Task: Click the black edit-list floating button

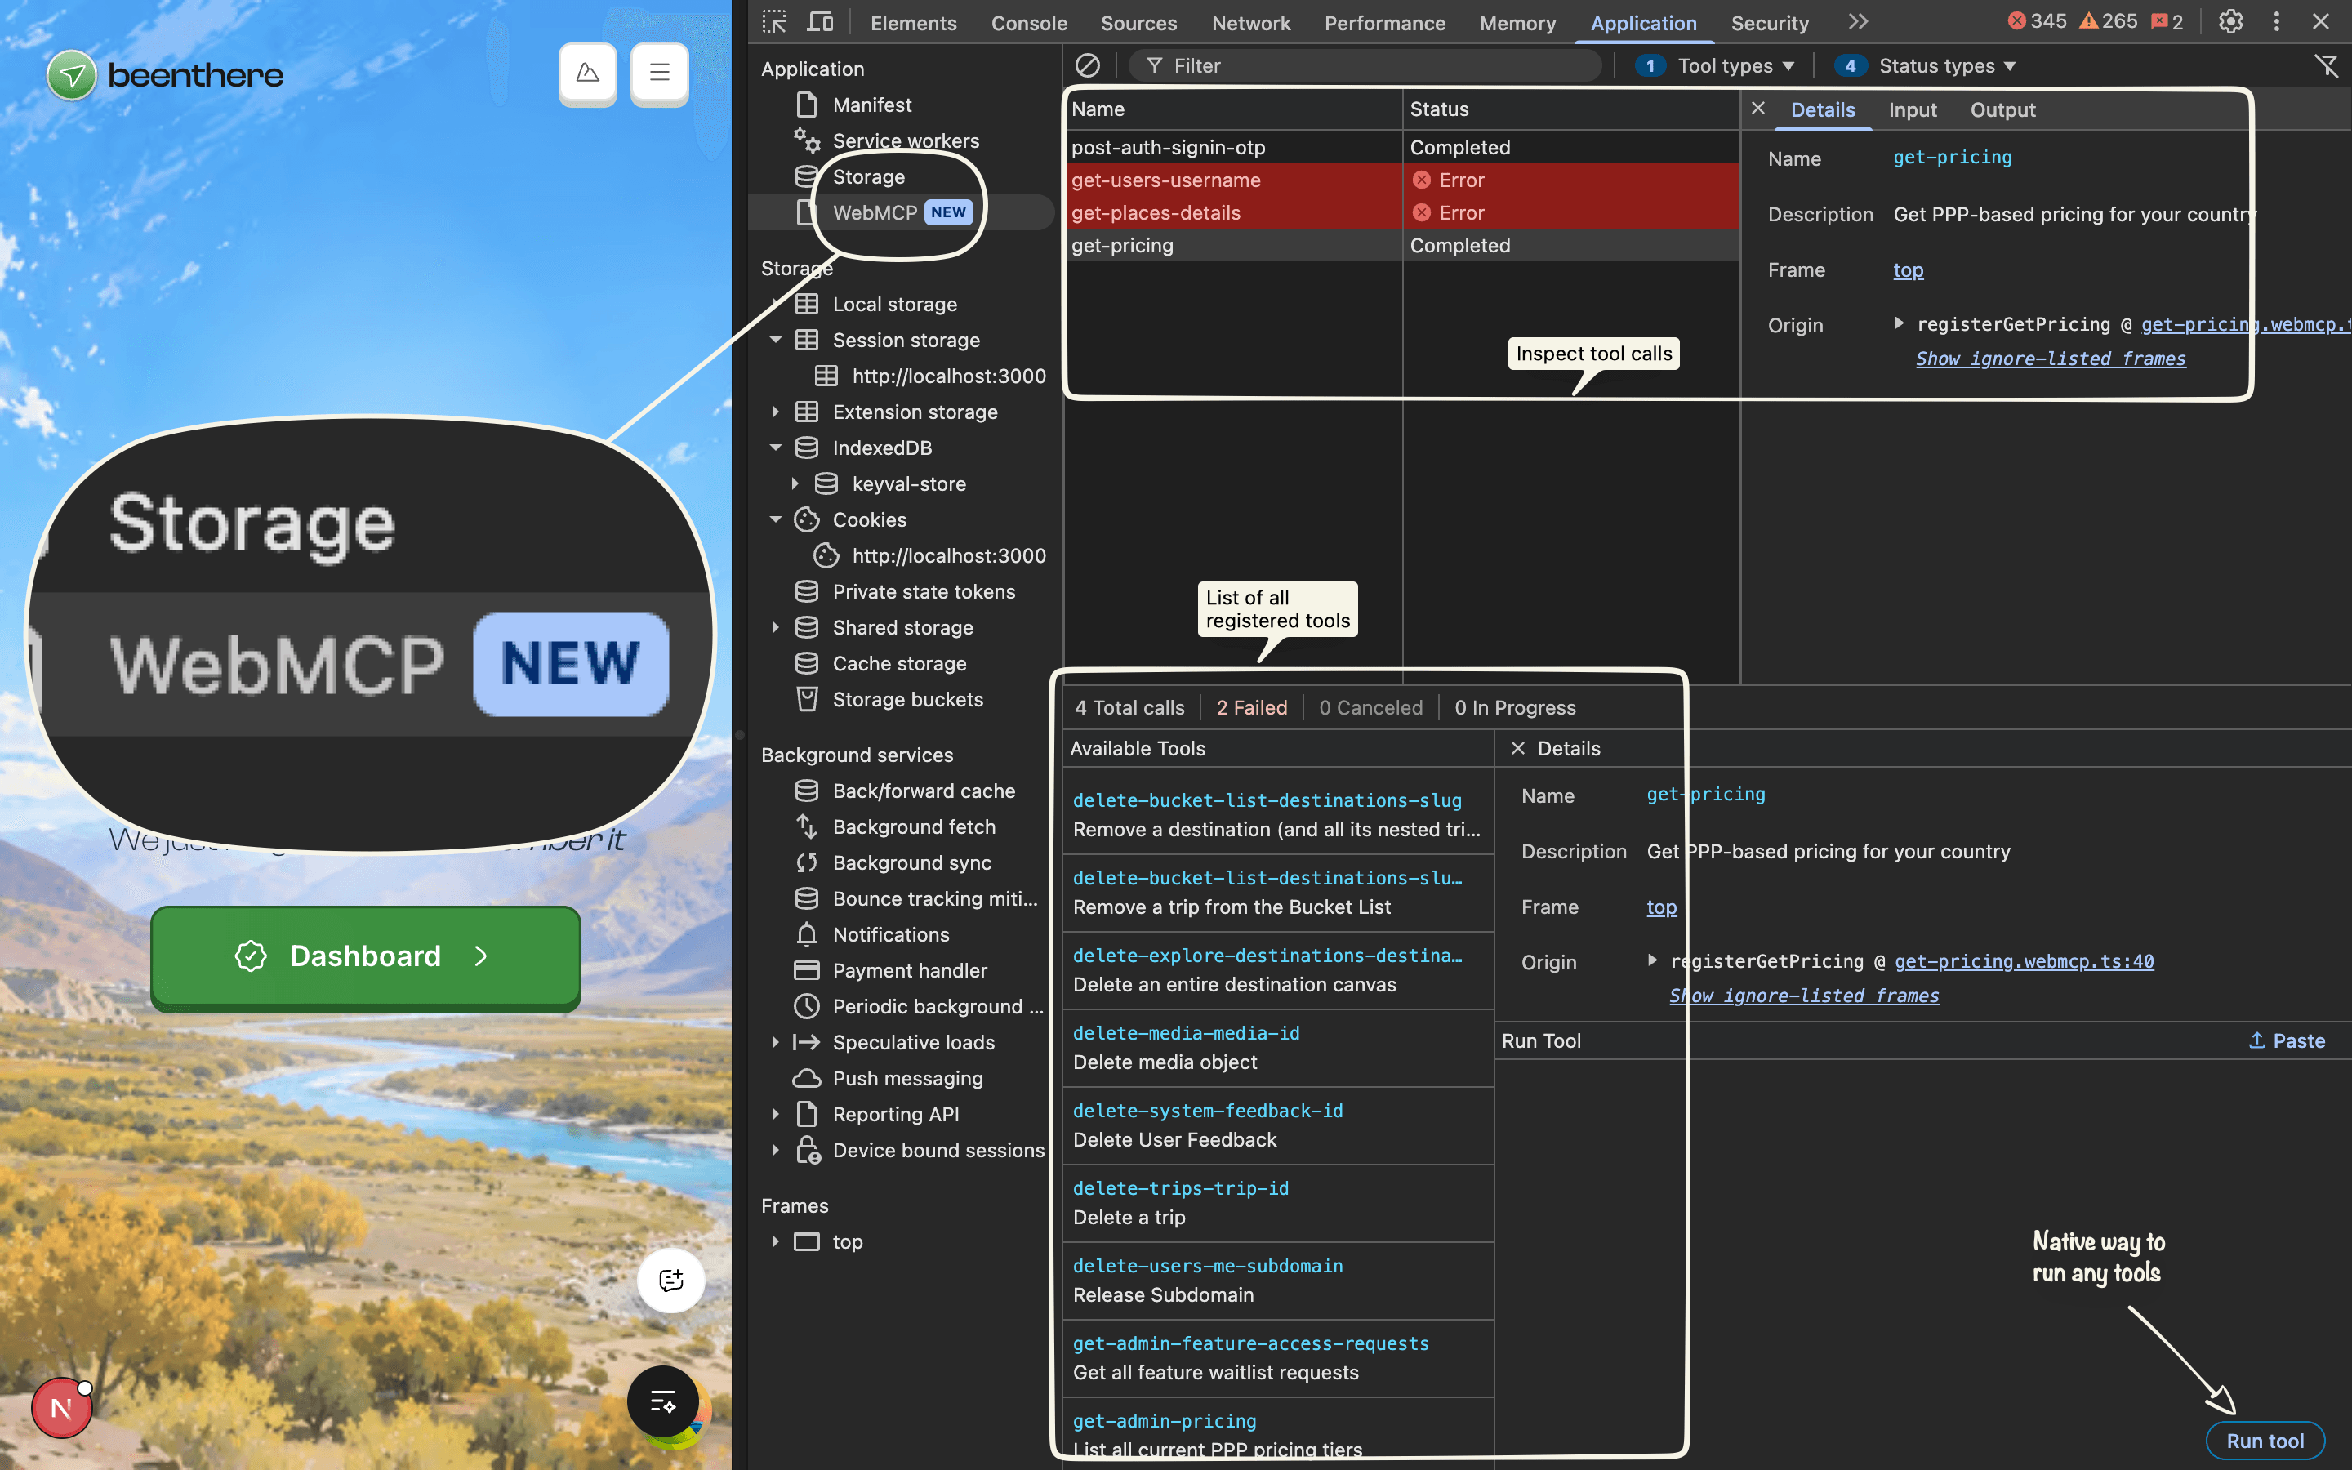Action: point(663,1401)
